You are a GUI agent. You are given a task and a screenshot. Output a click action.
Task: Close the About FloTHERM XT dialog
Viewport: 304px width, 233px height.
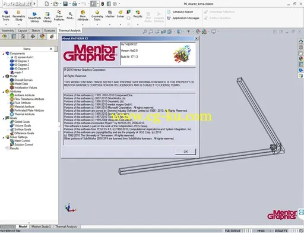(x=196, y=39)
